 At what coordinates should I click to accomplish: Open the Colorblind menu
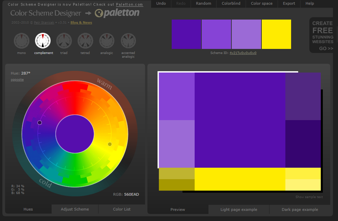click(231, 4)
